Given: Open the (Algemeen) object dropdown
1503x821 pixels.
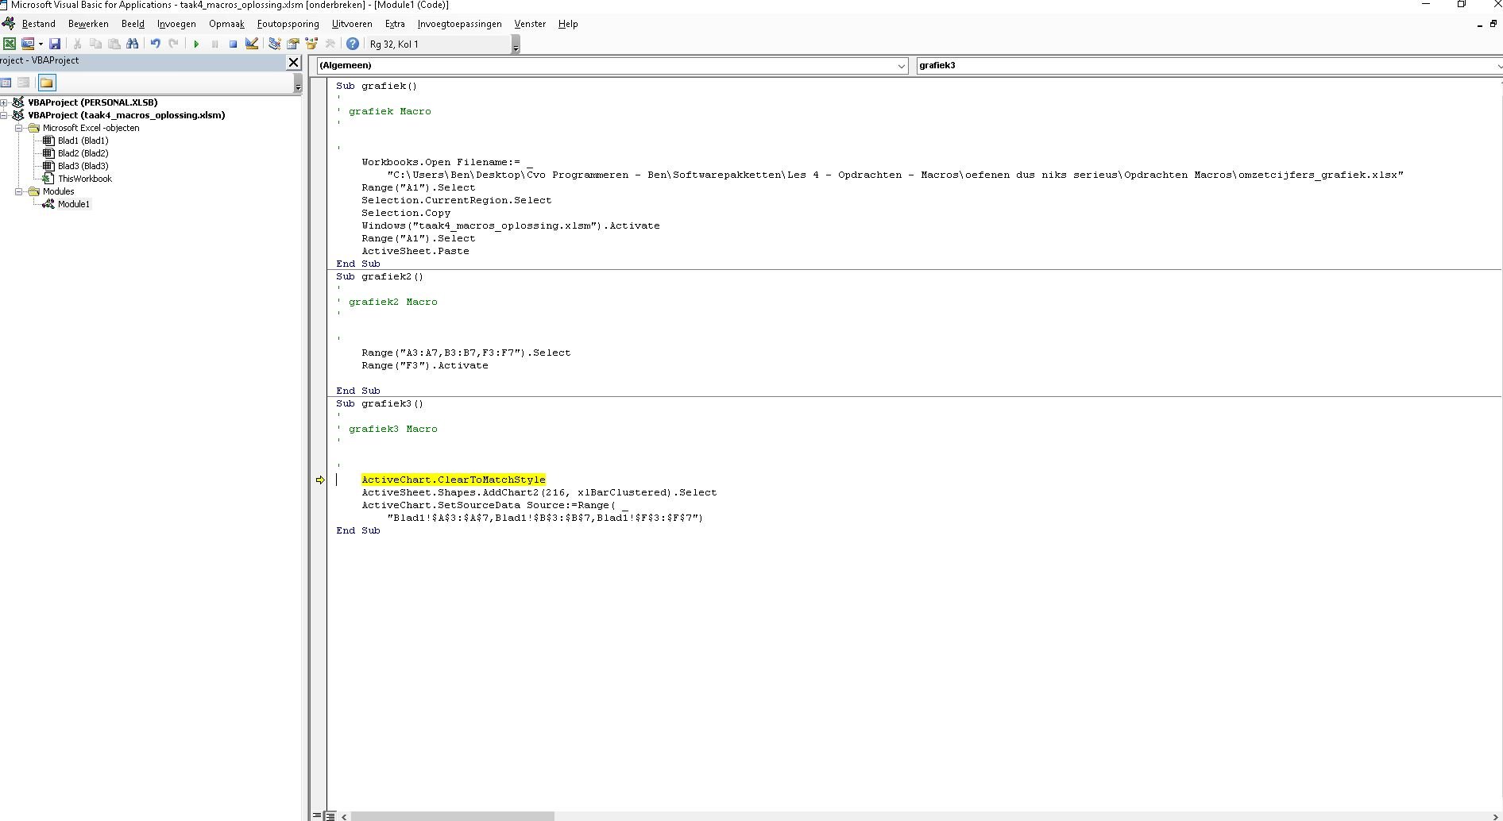Looking at the screenshot, I should 901,66.
